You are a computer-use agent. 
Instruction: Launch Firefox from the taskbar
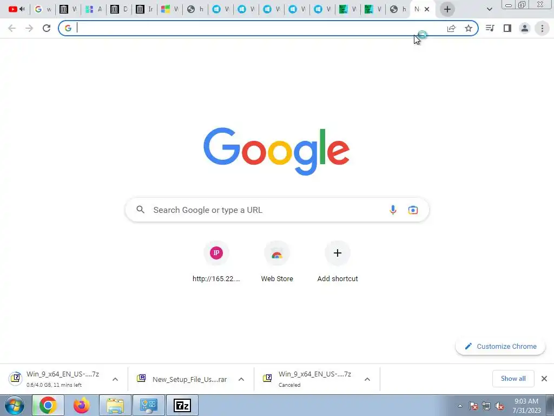[x=82, y=405]
